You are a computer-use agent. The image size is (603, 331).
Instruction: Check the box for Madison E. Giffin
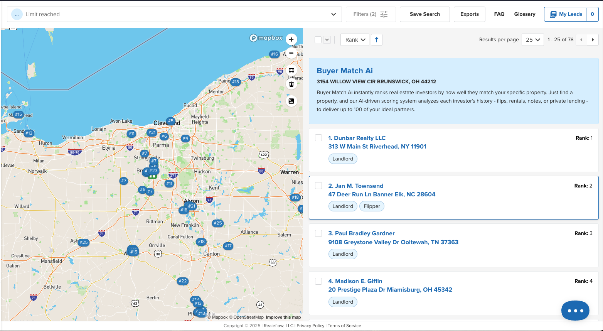tap(318, 281)
